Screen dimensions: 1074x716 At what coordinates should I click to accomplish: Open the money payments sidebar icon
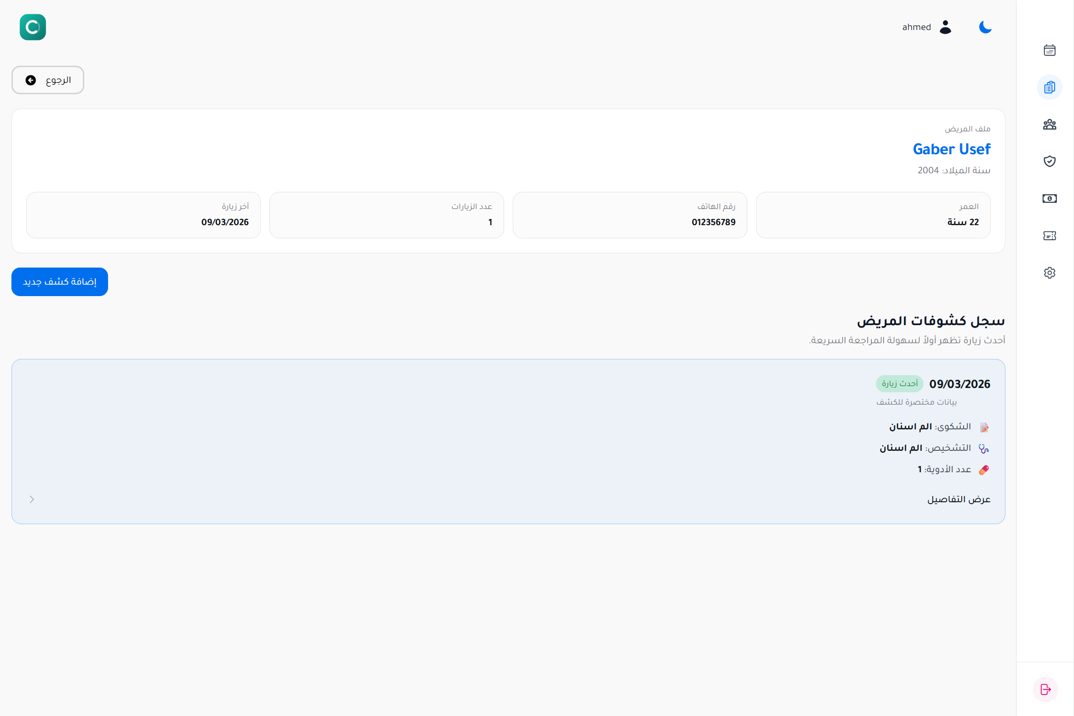click(1049, 199)
